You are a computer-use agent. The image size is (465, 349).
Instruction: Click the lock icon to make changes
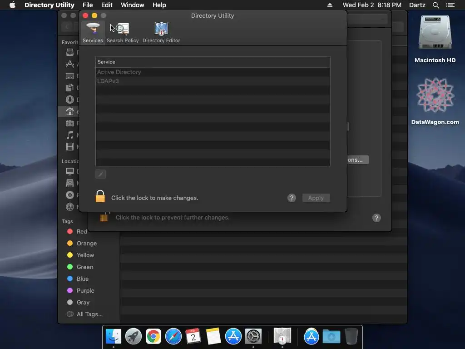[100, 196]
